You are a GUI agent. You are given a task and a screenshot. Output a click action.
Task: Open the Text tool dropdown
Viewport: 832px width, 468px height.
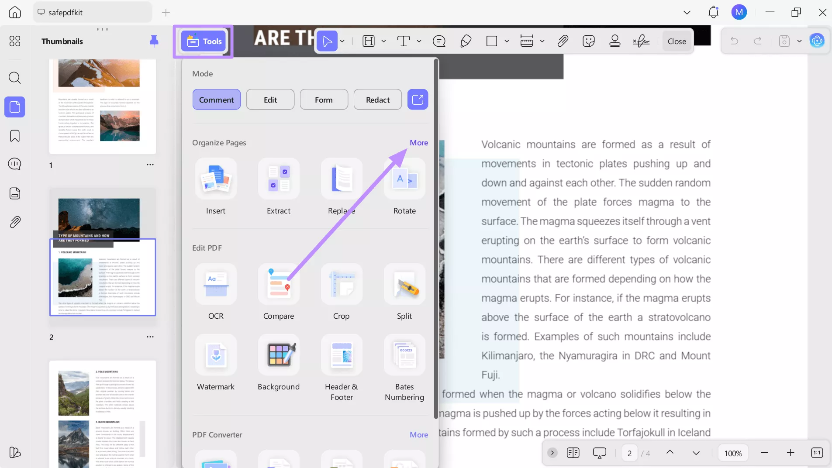pyautogui.click(x=418, y=41)
